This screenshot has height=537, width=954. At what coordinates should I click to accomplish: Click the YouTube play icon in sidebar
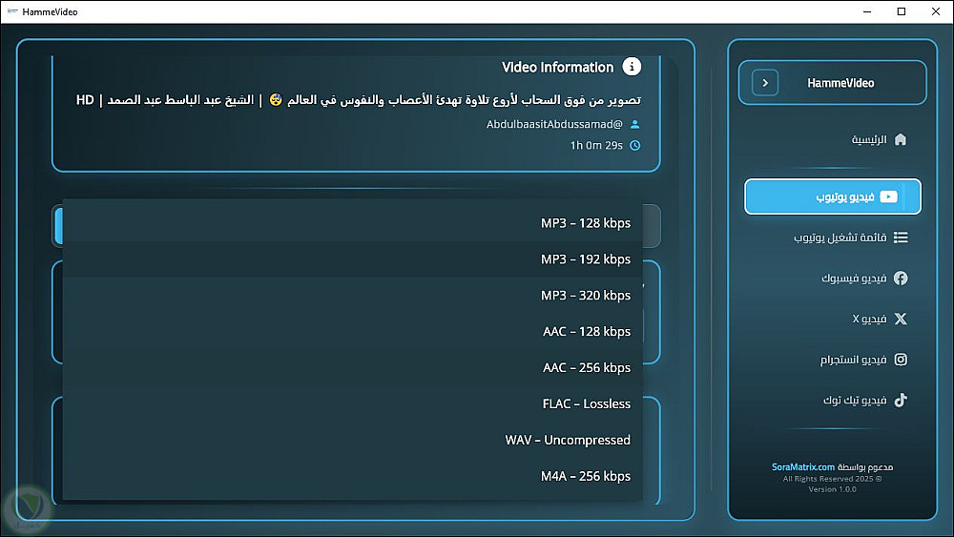click(x=888, y=196)
